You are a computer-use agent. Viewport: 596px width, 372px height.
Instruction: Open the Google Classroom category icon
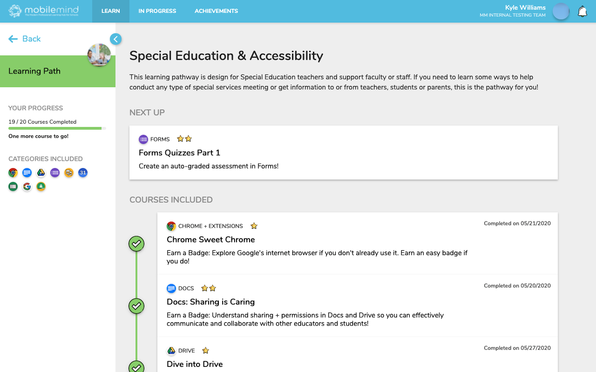(x=41, y=187)
